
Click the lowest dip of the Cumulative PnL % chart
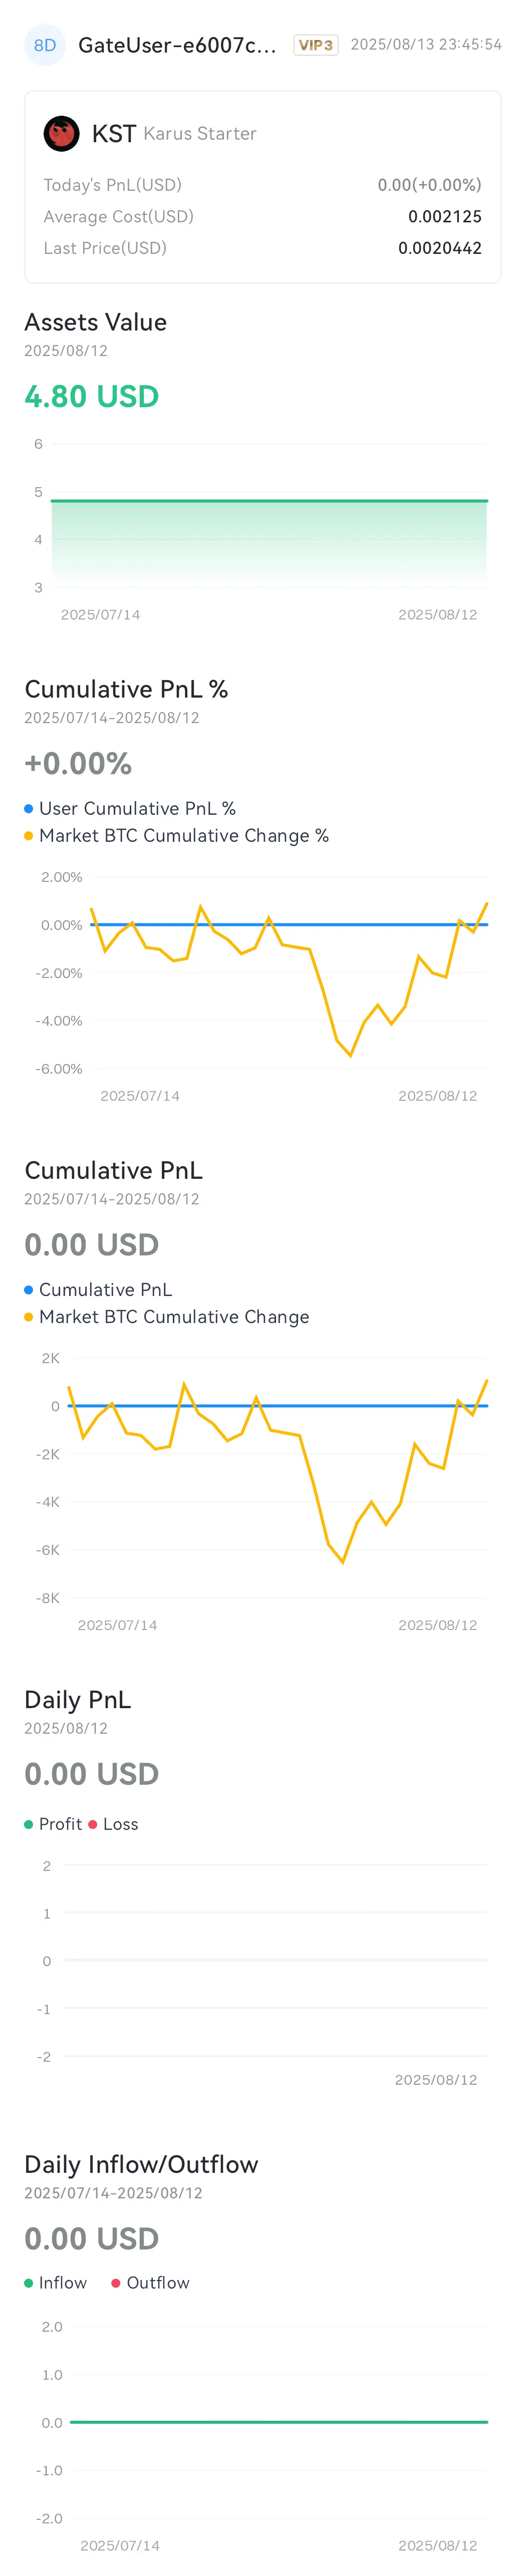350,1054
